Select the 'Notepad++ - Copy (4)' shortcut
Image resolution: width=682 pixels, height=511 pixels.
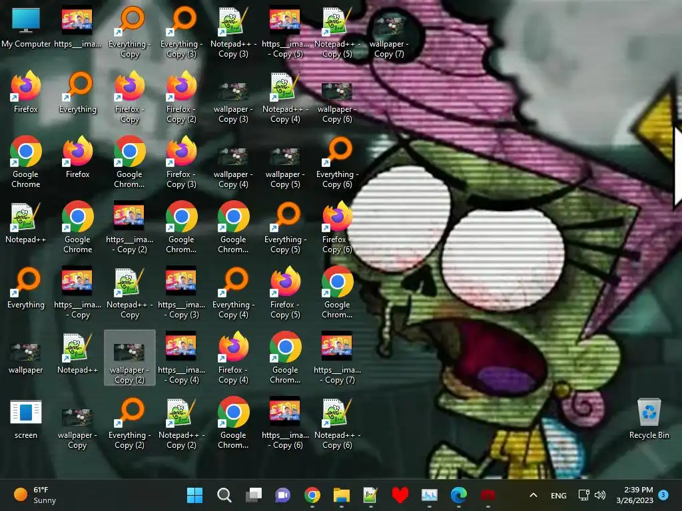285,97
